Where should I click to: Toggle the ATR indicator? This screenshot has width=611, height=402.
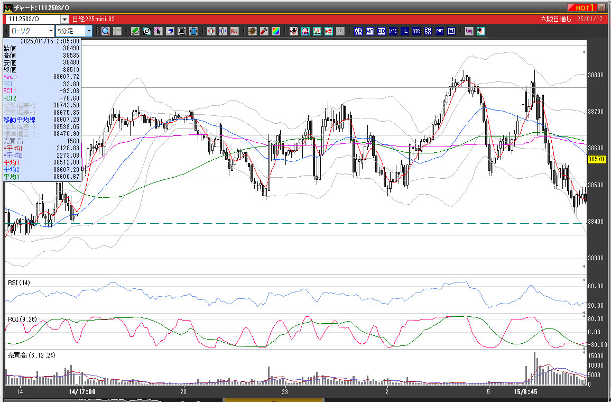416,31
